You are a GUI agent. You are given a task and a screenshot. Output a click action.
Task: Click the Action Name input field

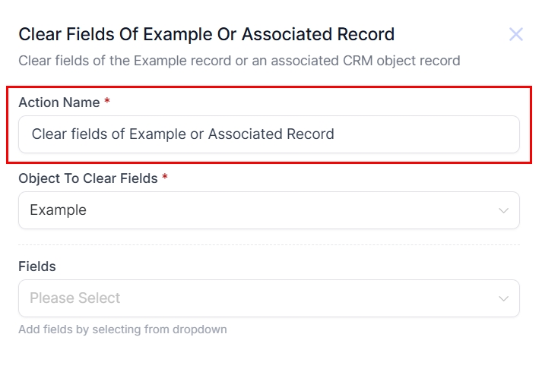coord(269,134)
